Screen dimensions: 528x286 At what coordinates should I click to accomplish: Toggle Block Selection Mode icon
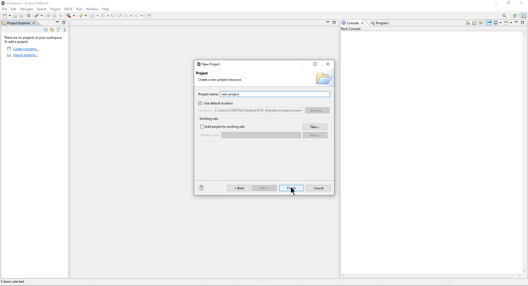[54, 16]
